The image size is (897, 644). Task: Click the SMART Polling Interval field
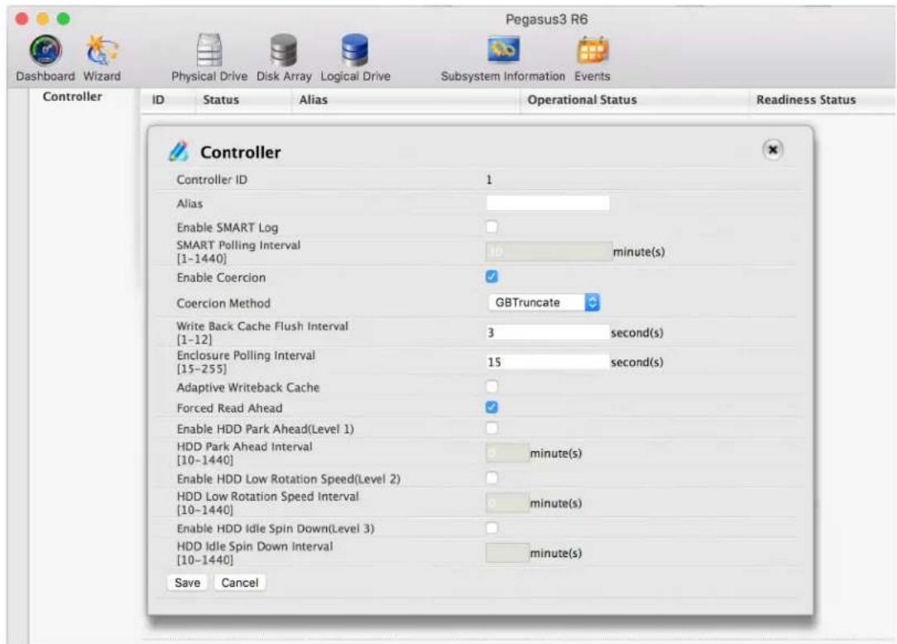(549, 252)
